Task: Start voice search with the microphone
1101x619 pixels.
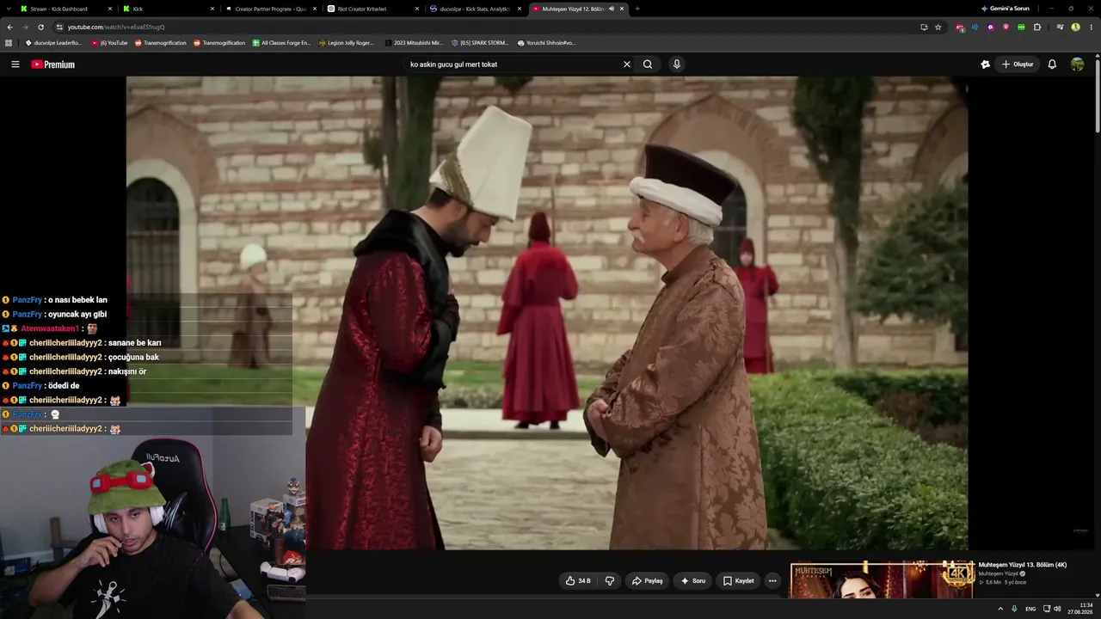Action: coord(677,64)
